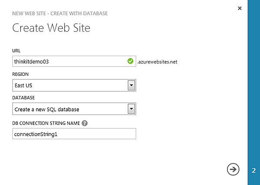260x185 pixels.
Task: Click green validation checkmark in URL field
Action: coord(130,61)
